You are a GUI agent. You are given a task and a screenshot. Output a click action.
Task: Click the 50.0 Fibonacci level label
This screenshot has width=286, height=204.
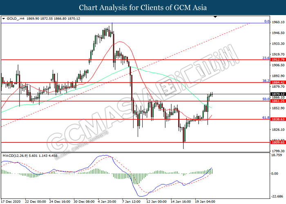(266, 99)
